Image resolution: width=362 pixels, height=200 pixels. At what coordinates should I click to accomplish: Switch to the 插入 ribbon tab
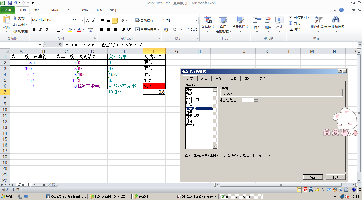coord(36,10)
